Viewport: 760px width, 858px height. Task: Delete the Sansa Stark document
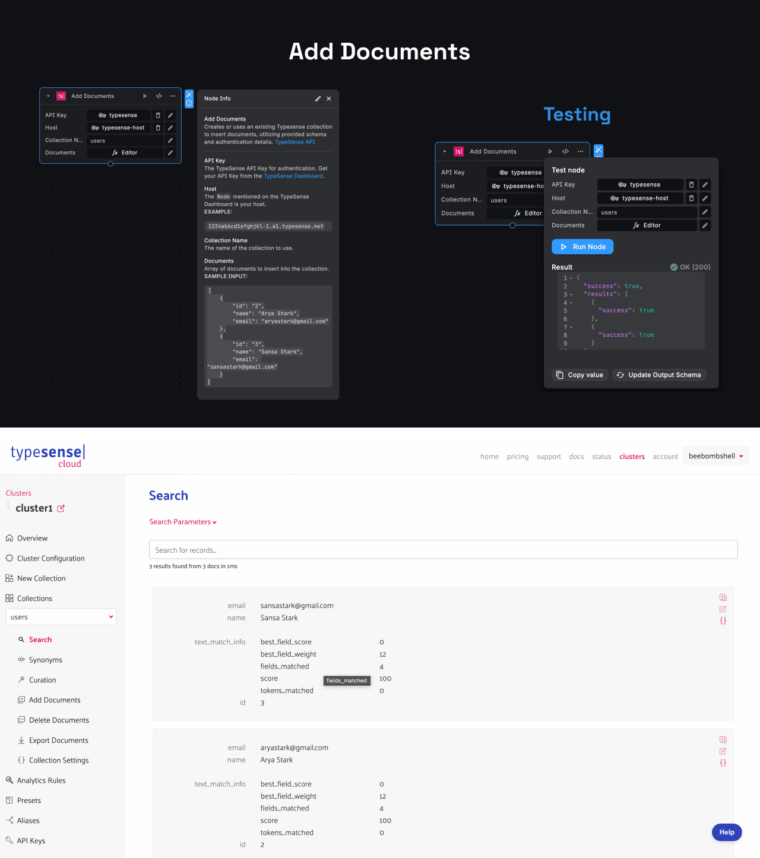723,597
